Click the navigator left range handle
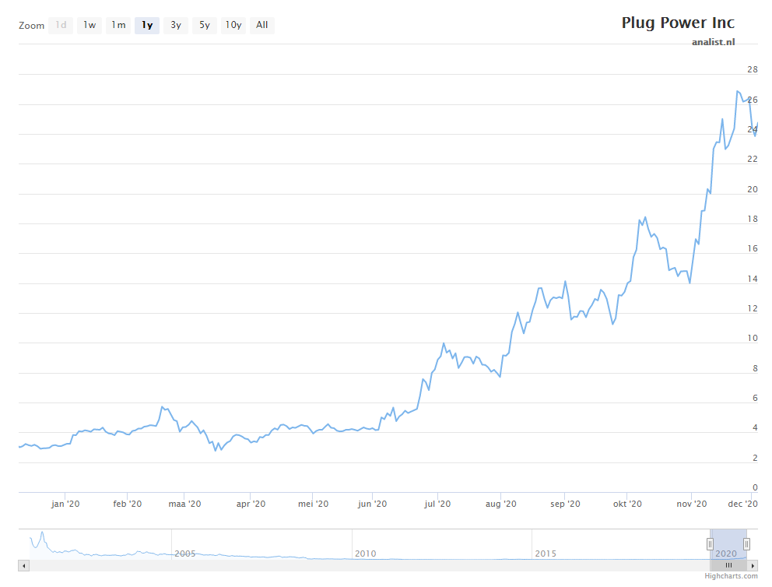Viewport: 772px width, 587px height. coord(710,543)
